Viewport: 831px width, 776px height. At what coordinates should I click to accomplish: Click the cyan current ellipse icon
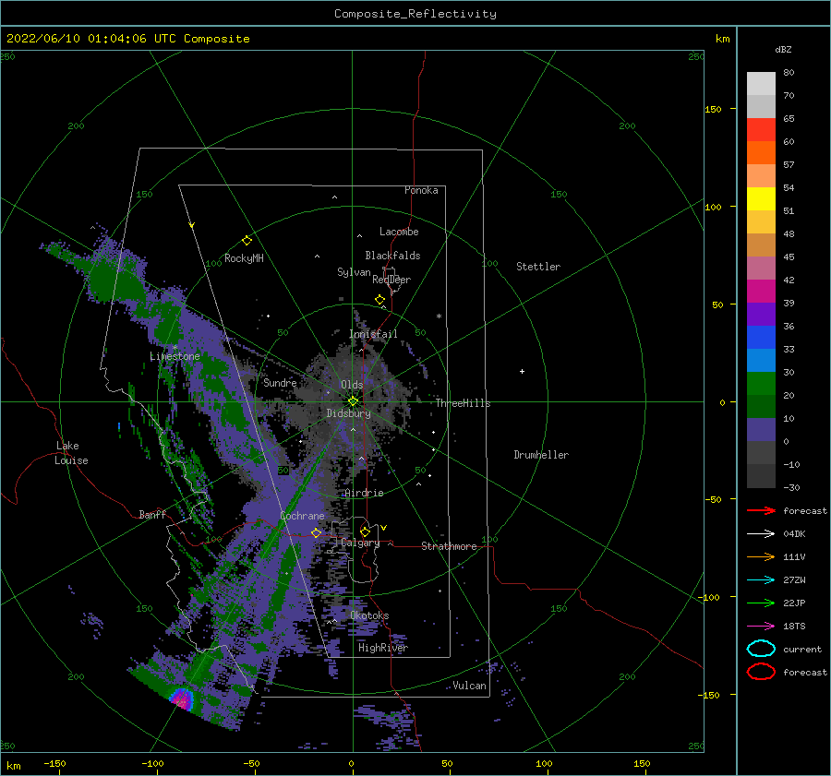pyautogui.click(x=761, y=649)
